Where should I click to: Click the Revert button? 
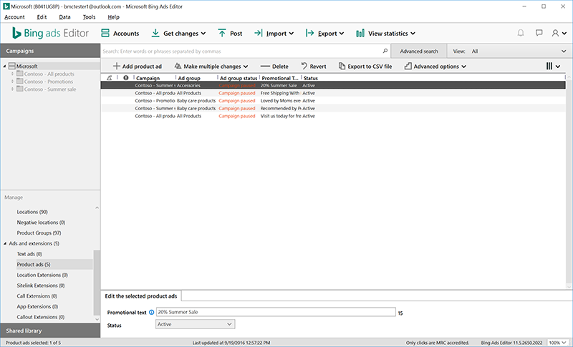pos(314,67)
